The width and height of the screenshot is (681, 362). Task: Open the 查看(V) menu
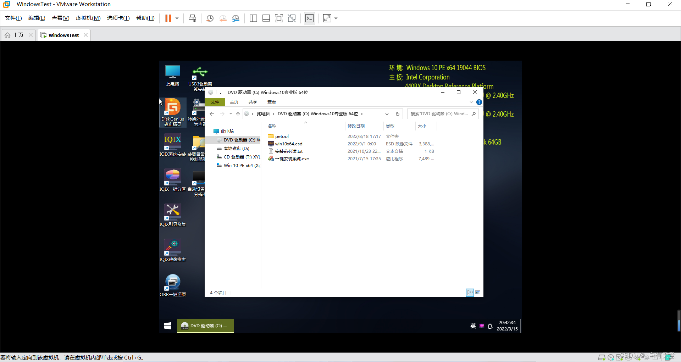(x=61, y=18)
